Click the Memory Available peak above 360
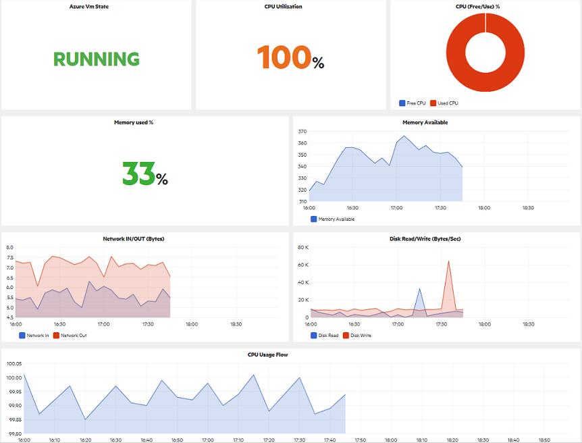 (404, 136)
